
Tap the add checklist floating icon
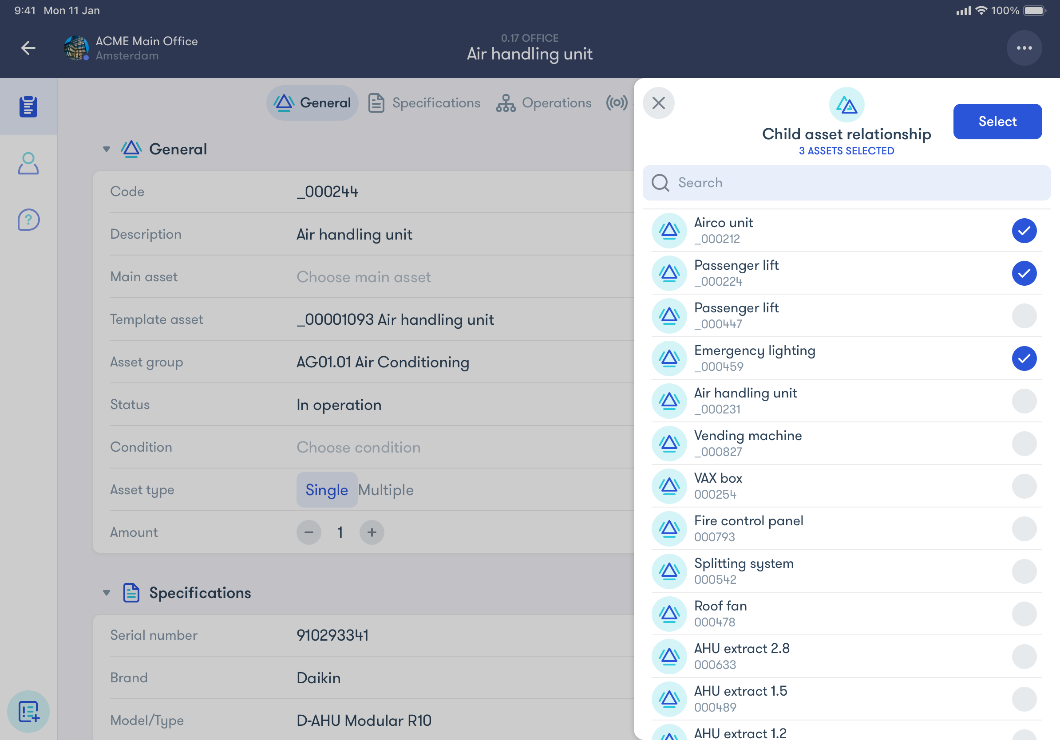coord(28,711)
